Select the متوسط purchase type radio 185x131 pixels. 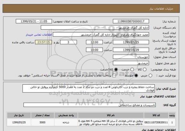(136, 76)
